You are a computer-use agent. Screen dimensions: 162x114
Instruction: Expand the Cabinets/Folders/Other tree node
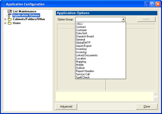pyautogui.click(x=5, y=19)
